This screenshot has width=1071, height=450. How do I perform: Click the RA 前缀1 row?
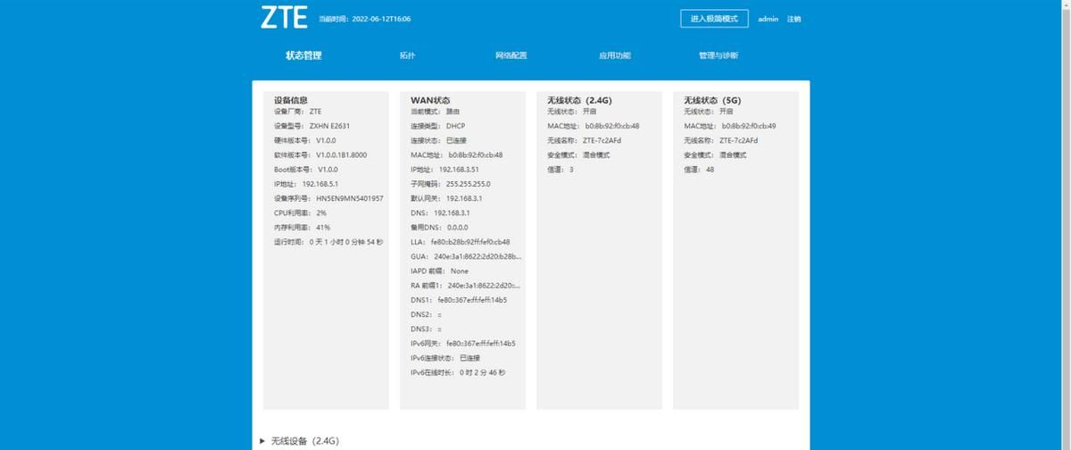click(466, 285)
